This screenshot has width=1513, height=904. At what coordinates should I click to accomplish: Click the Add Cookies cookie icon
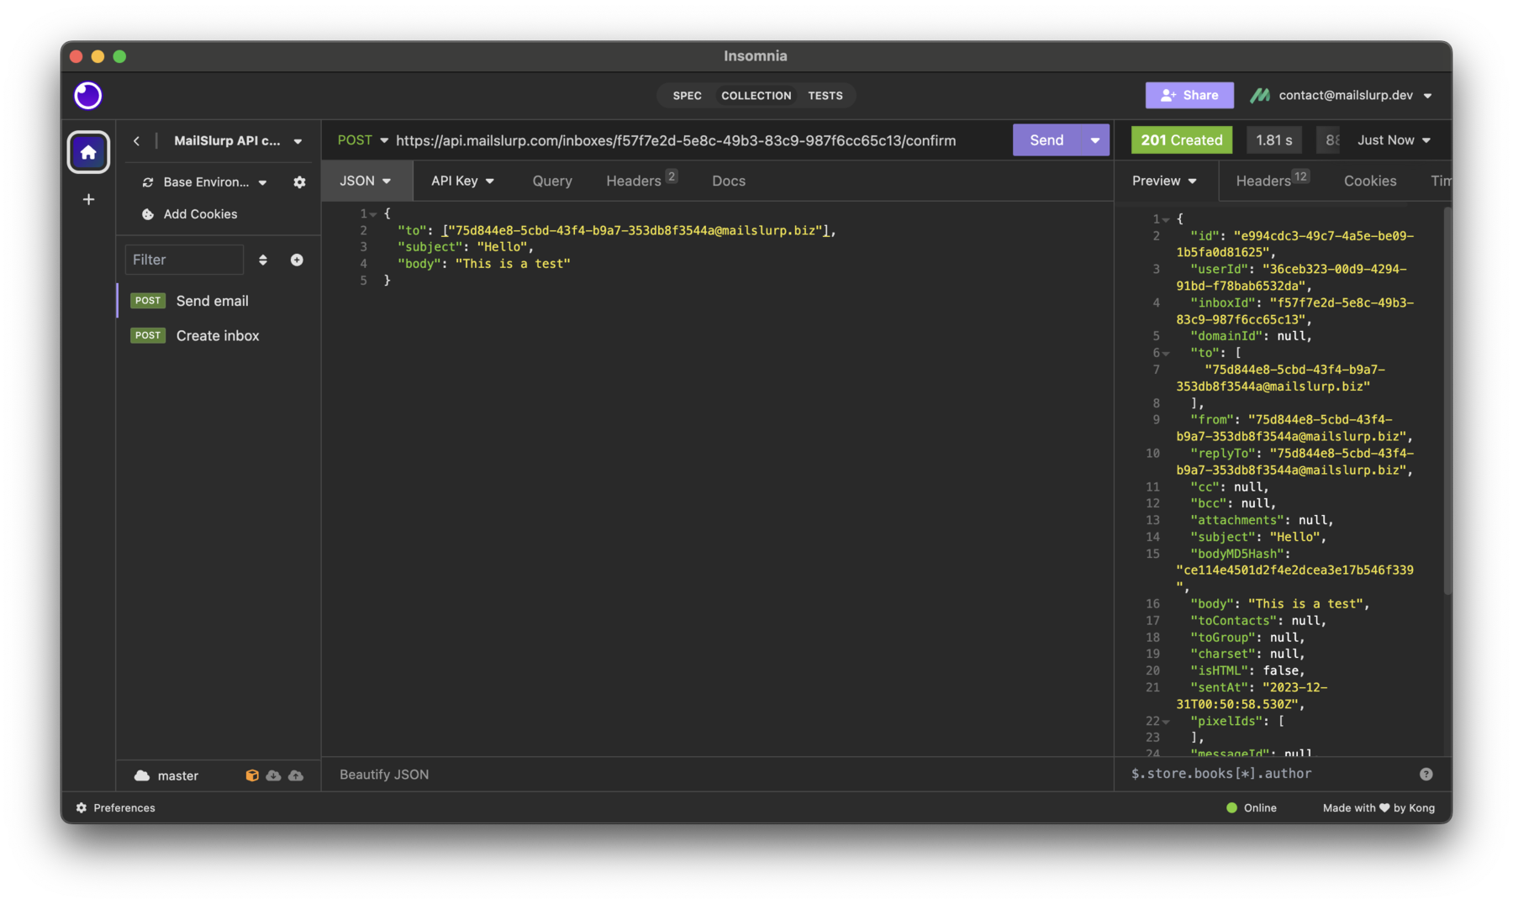click(148, 214)
